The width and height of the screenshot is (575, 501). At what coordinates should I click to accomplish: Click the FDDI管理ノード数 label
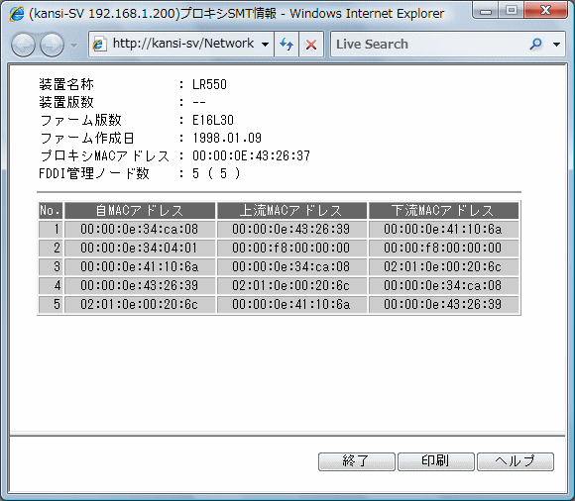click(x=94, y=173)
